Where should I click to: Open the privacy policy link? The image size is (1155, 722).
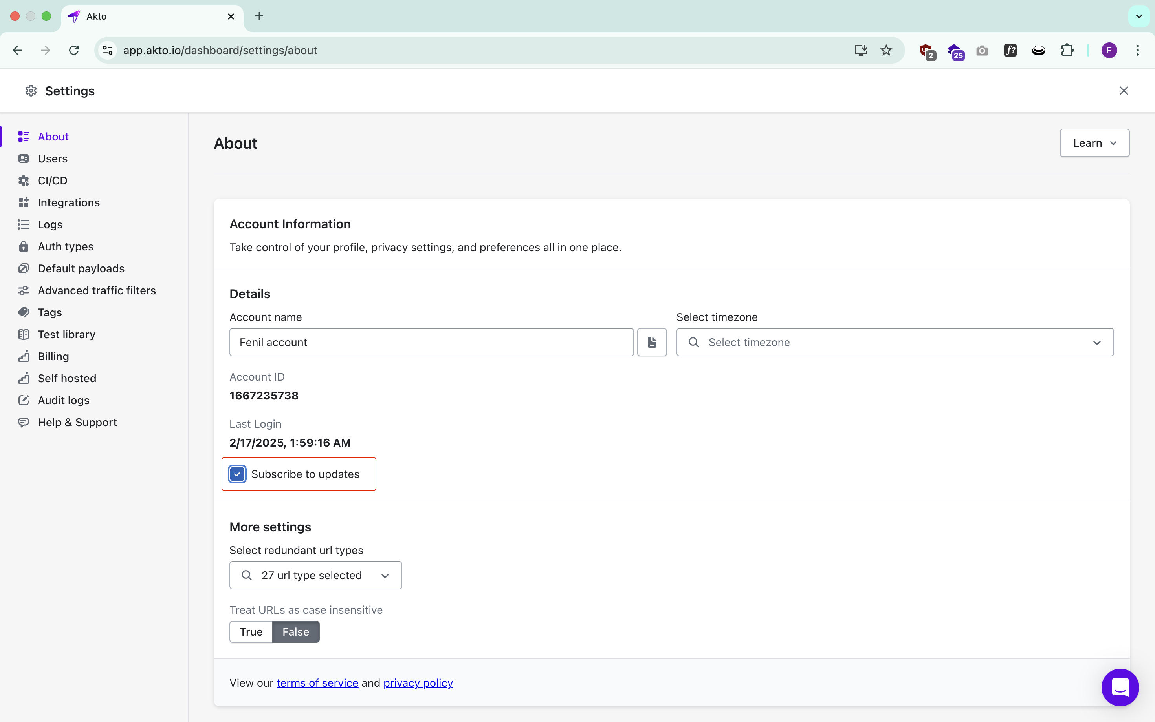point(418,683)
